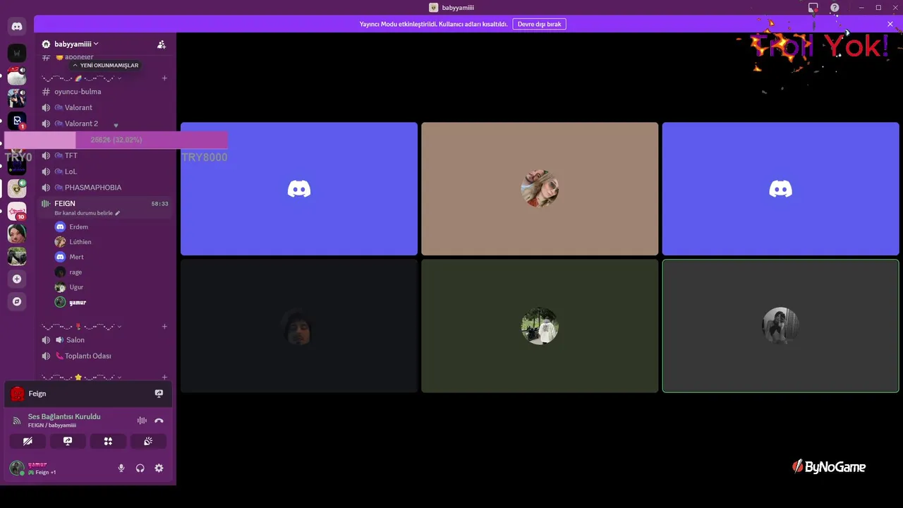The width and height of the screenshot is (903, 508).
Task: Turn on camera in voice panel
Action: click(28, 441)
